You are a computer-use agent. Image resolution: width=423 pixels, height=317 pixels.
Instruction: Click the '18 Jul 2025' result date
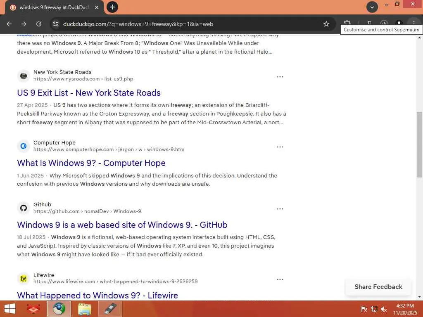click(31, 237)
